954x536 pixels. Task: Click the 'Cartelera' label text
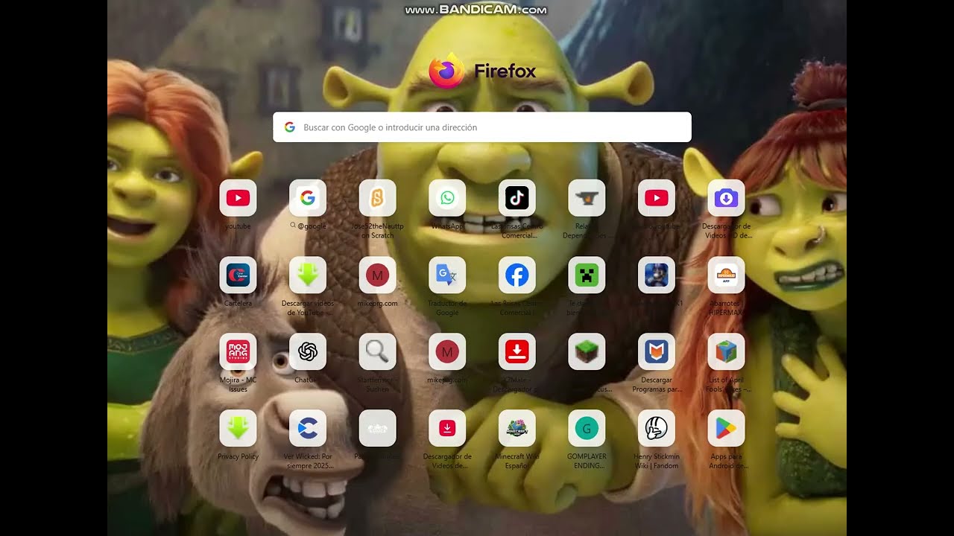pos(238,304)
